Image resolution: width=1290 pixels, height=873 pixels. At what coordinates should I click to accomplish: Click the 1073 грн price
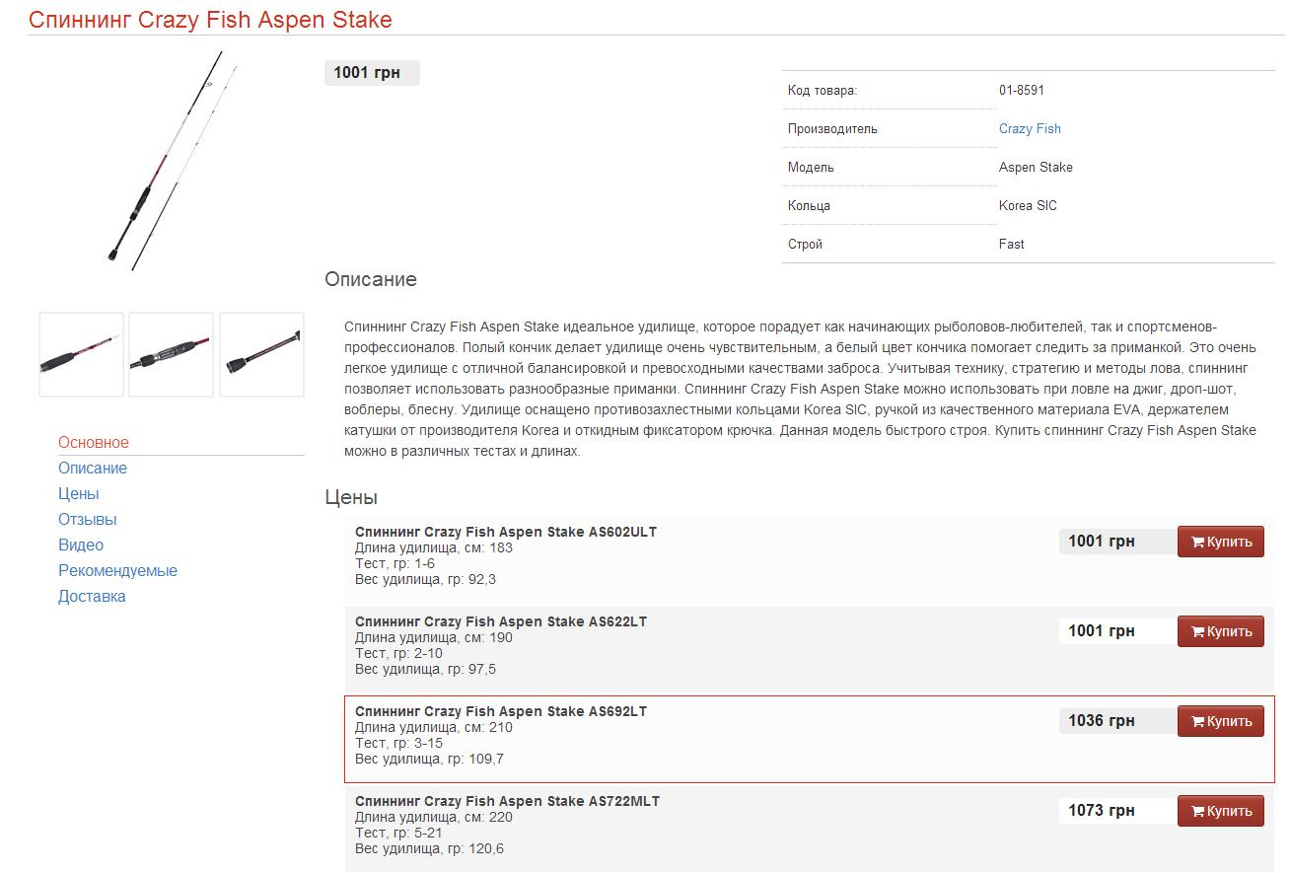pos(1102,810)
